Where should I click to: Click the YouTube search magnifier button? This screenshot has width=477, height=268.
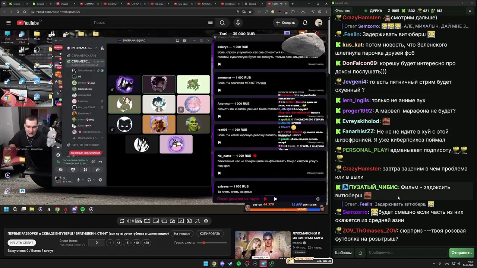point(222,23)
